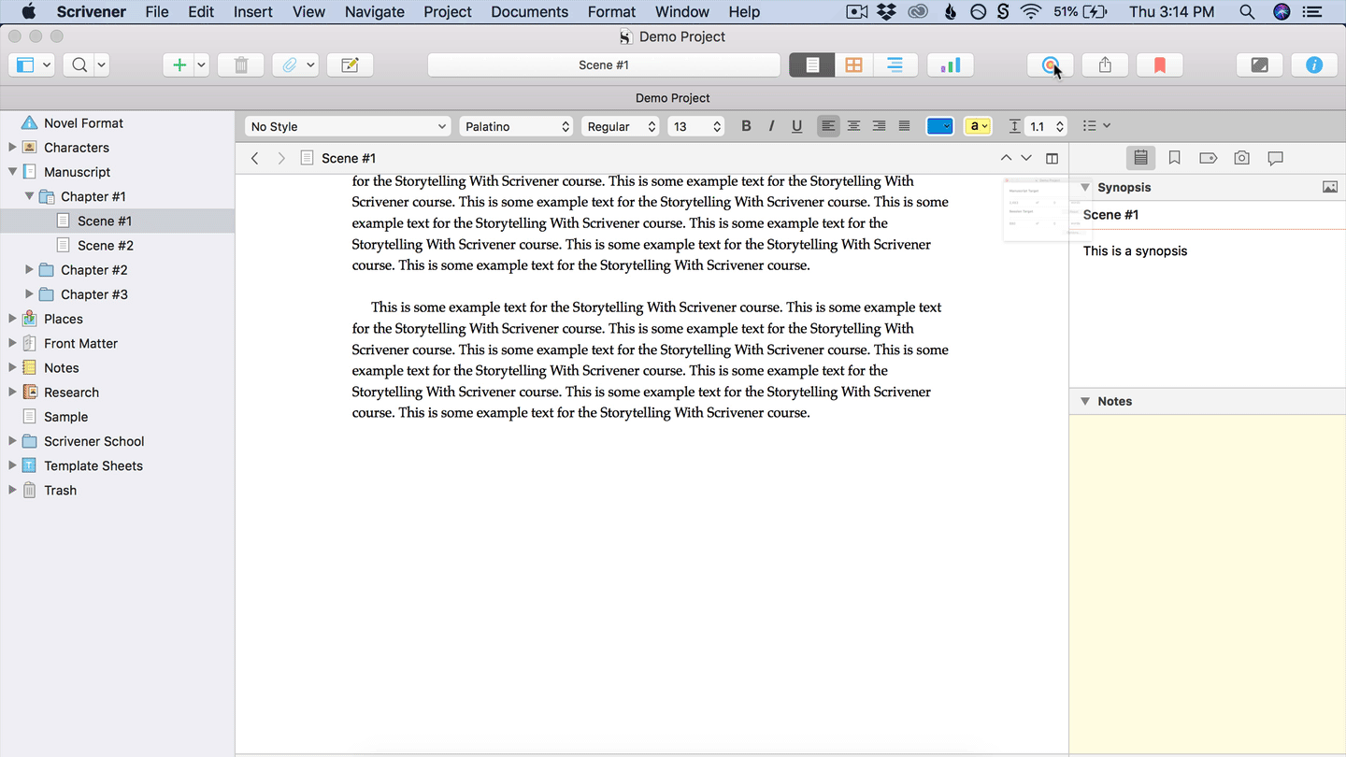Open inspector Metadata tag icon
1346x757 pixels.
[1208, 158]
